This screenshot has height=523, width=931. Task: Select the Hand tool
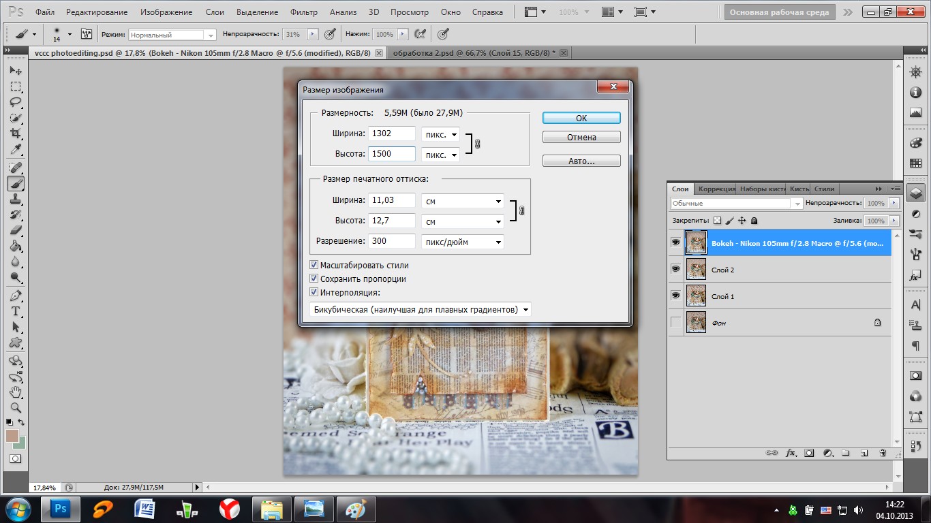16,392
